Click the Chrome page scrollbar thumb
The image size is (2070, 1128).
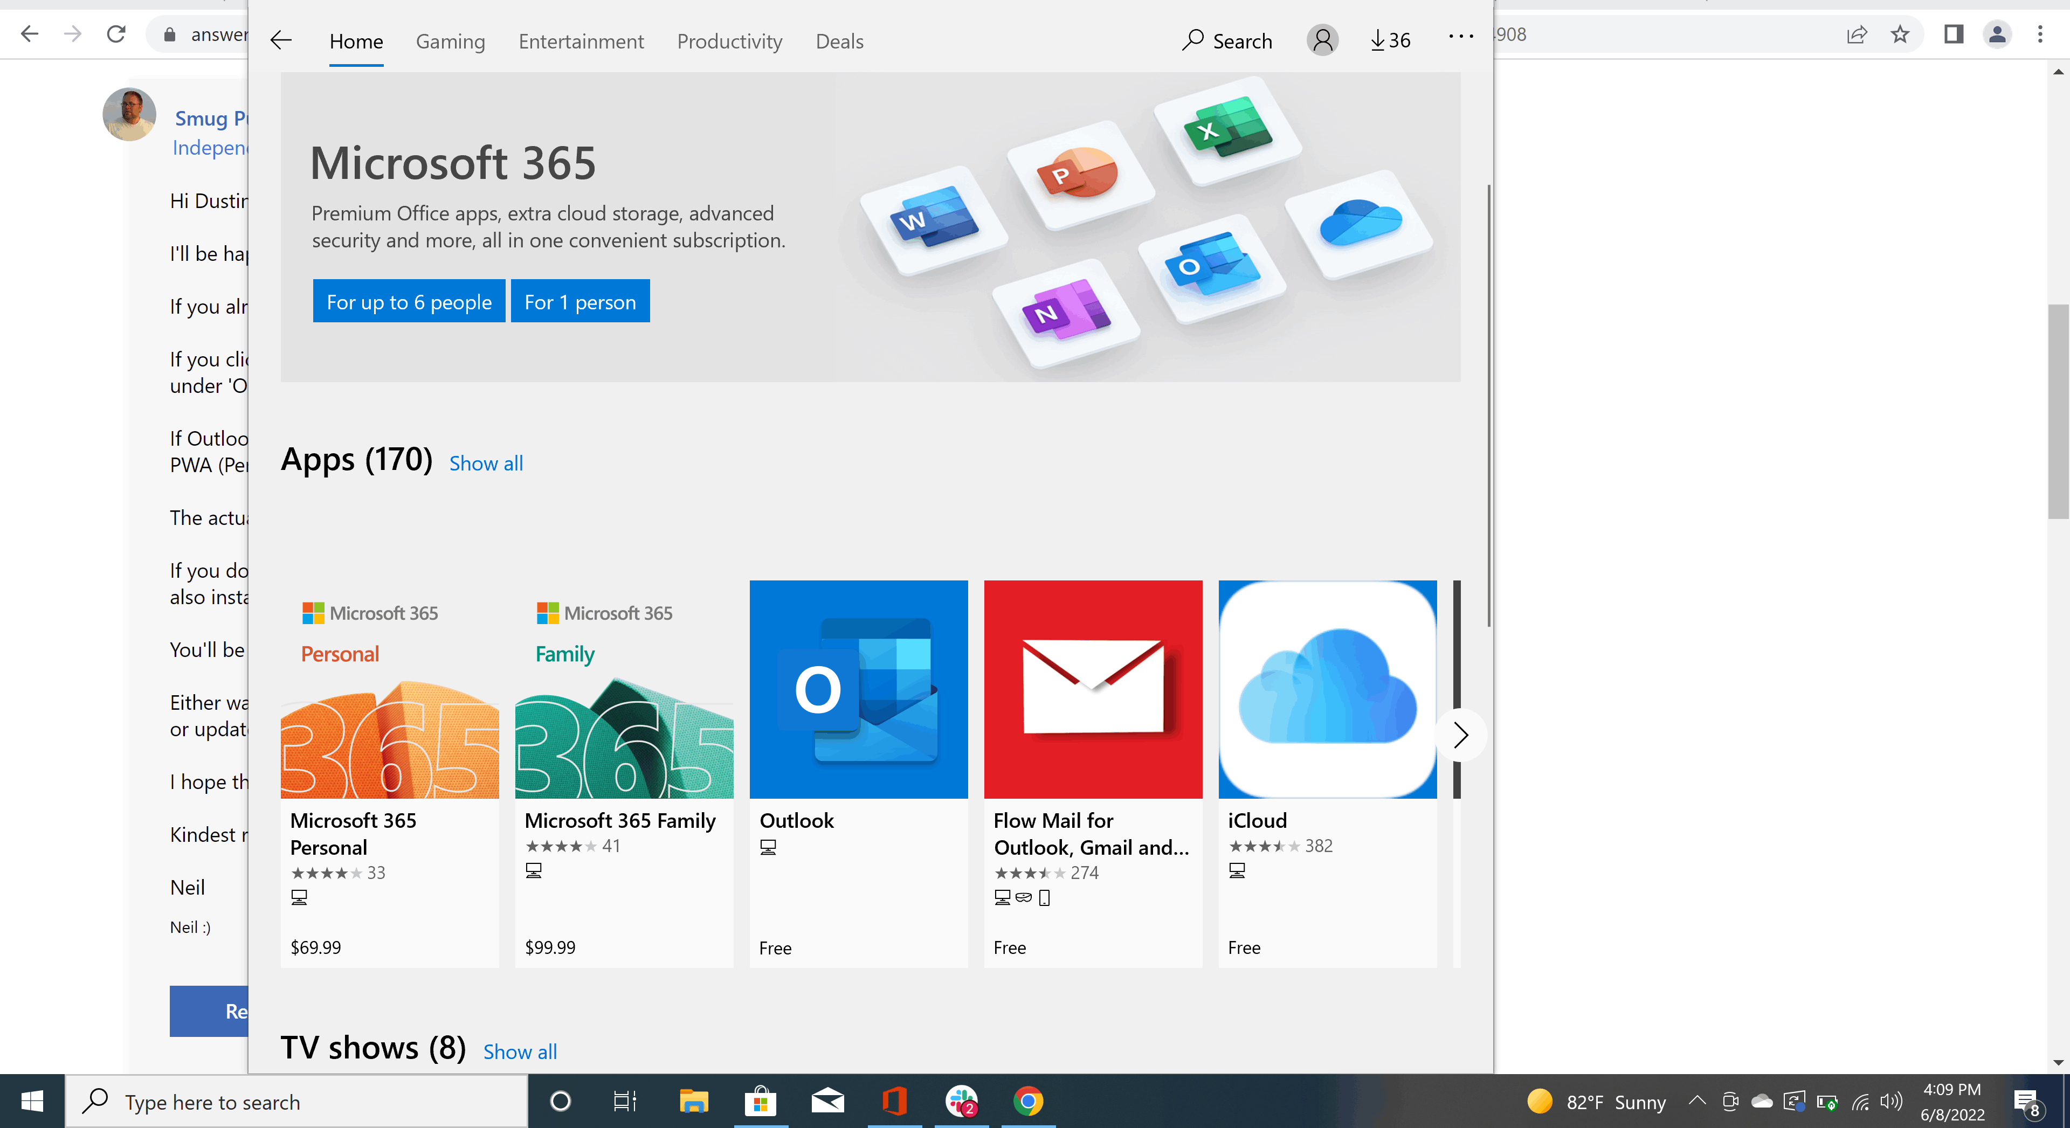coord(2058,411)
